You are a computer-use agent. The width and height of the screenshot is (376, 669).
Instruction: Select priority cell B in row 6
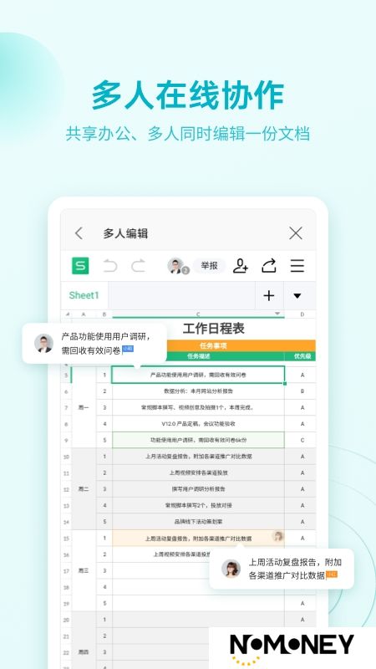tap(302, 391)
